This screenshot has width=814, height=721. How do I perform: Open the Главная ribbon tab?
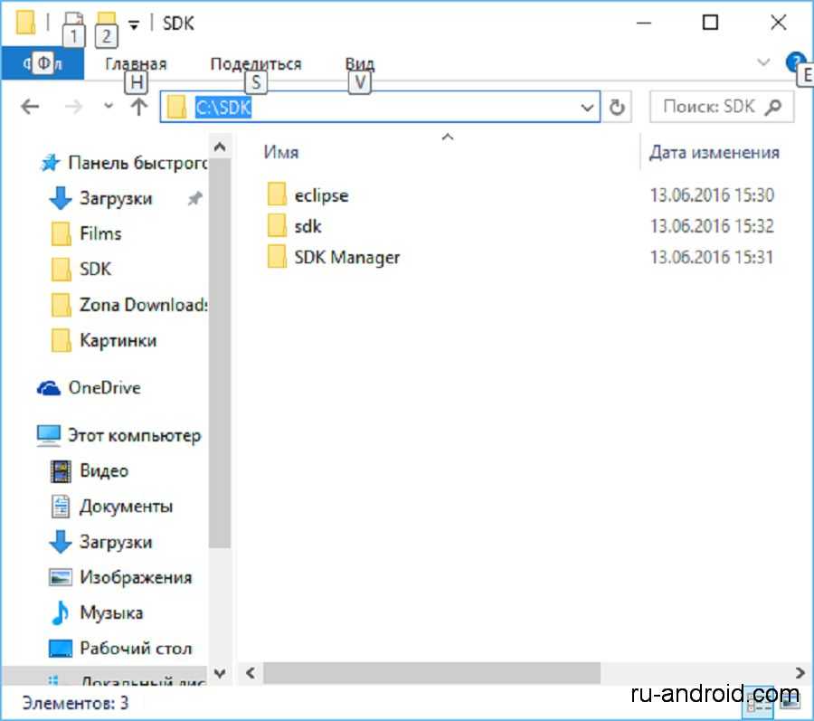(x=136, y=64)
